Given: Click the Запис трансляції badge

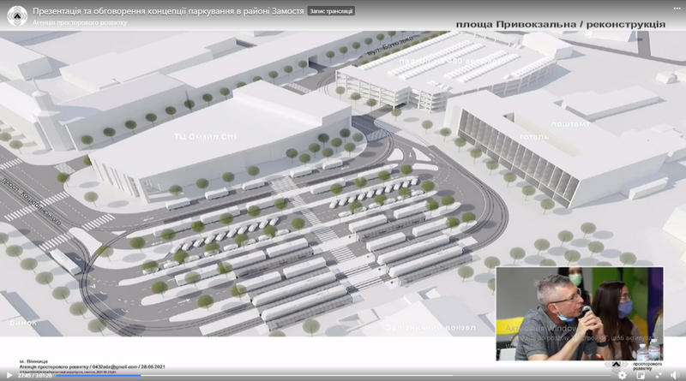Looking at the screenshot, I should point(331,10).
